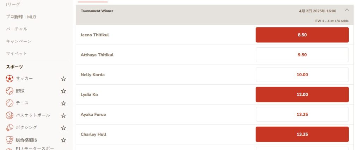The image size is (361, 150).
Task: Toggle the バスケットボール favorite star
Action: [63, 115]
